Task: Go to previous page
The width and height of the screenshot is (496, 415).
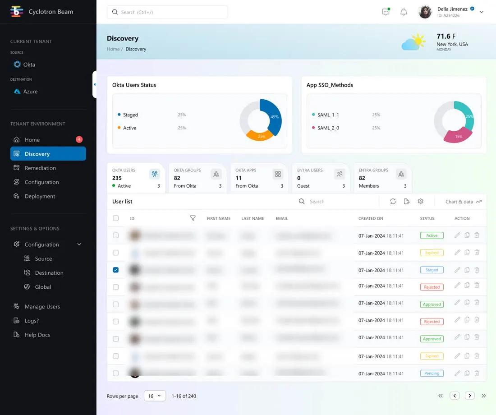Action: [455, 396]
